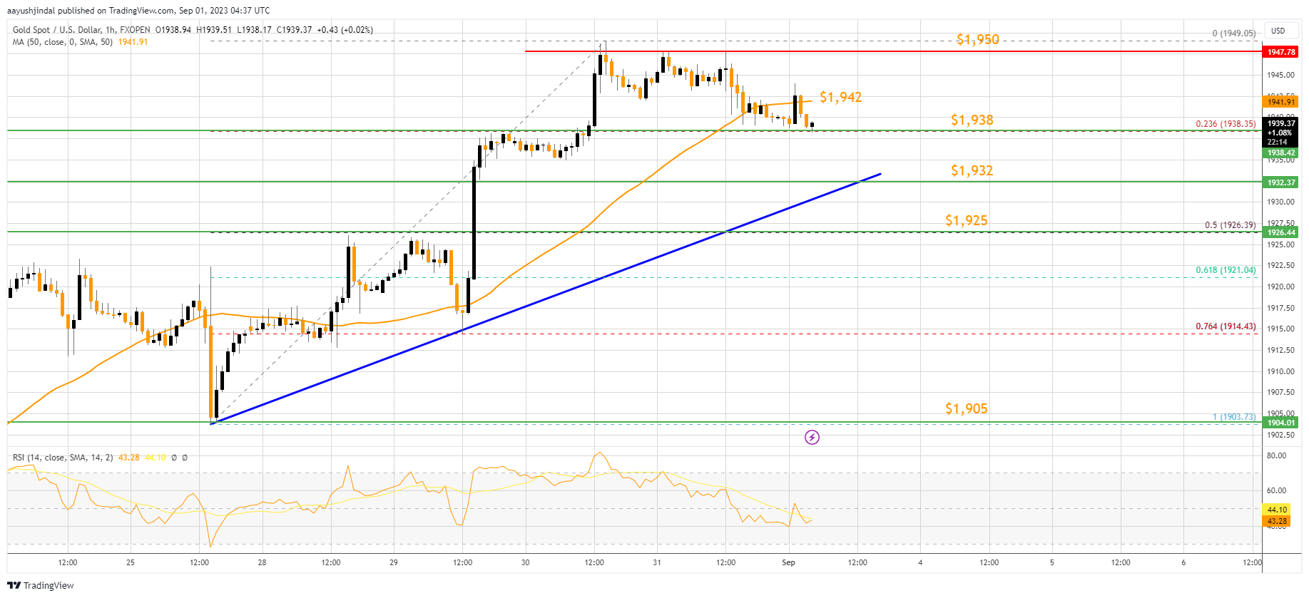Viewport: 1309px width, 598px height.
Task: Click the orange 1941.91 price axis label
Action: click(x=1281, y=102)
